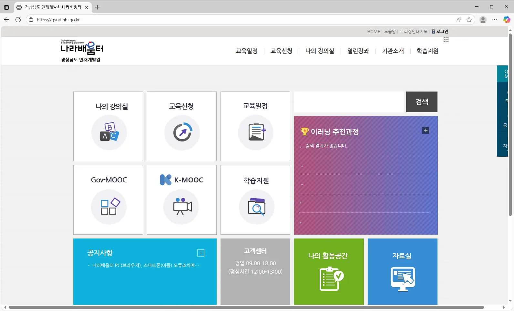This screenshot has width=514, height=311.
Task: Click the 교육신청 compass icon tile
Action: 182,132
